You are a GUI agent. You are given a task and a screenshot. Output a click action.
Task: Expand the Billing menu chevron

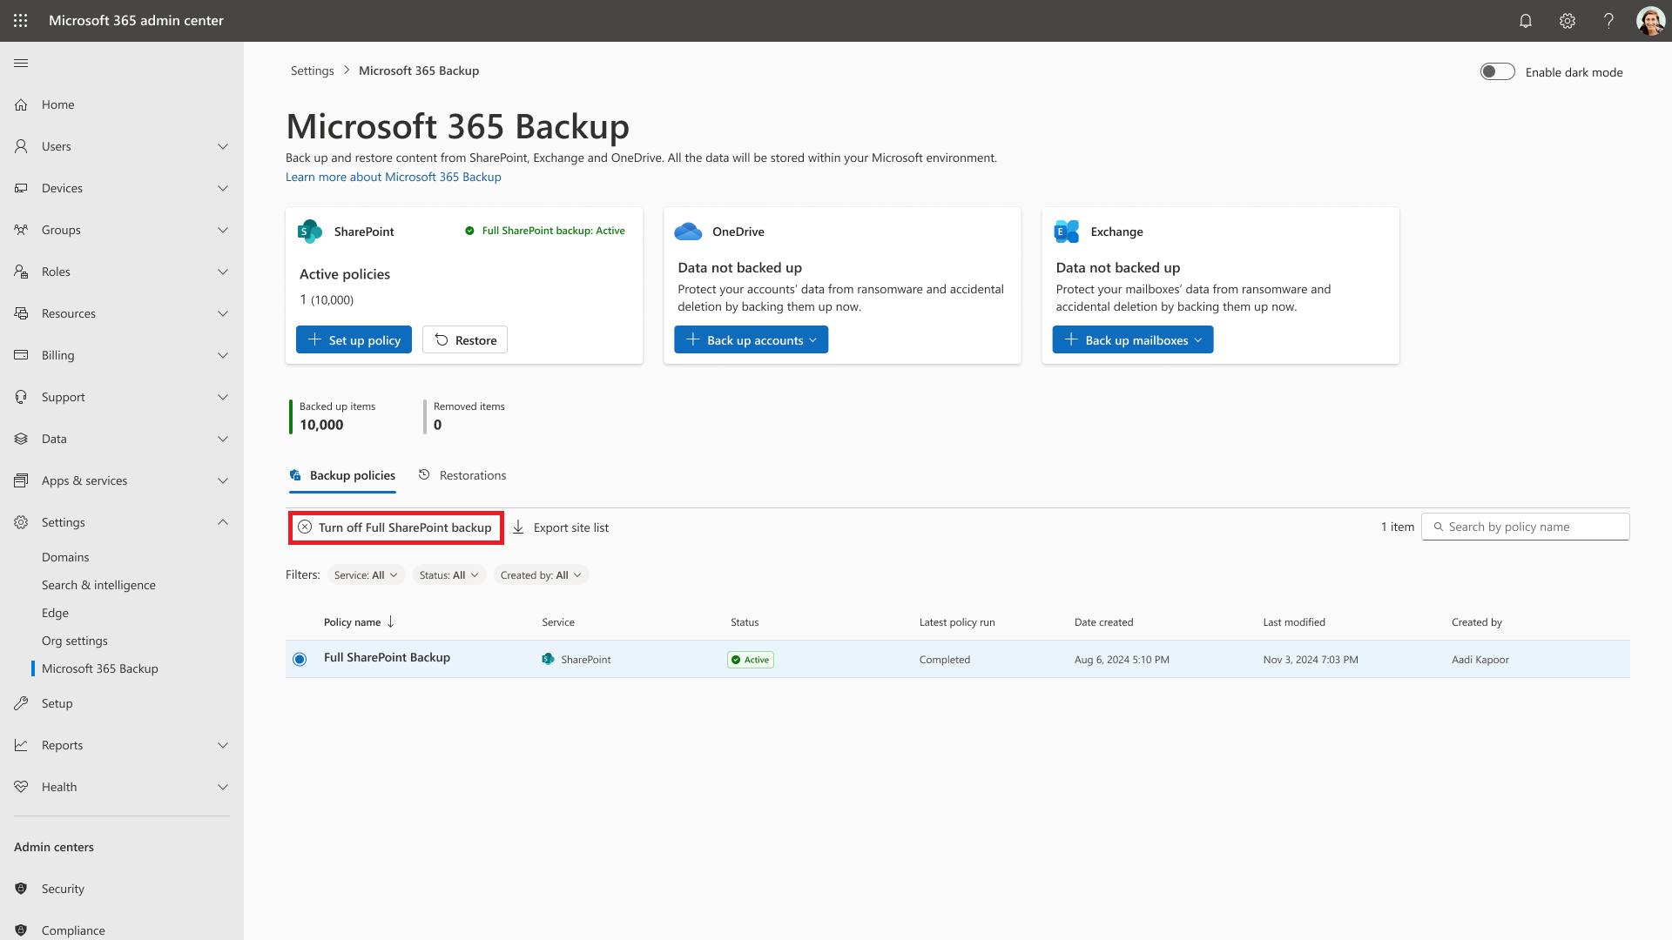(x=223, y=355)
